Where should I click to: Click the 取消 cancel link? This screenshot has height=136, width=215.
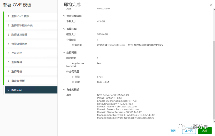(x=173, y=131)
